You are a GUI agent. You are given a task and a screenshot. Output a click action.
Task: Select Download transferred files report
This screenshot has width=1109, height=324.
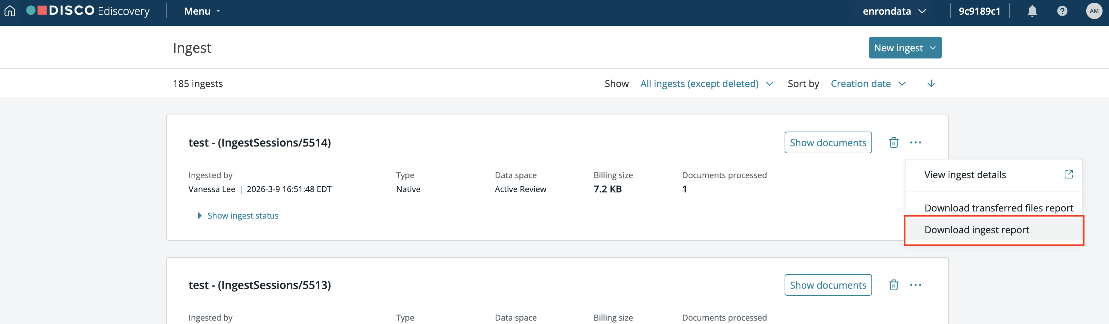pos(994,208)
